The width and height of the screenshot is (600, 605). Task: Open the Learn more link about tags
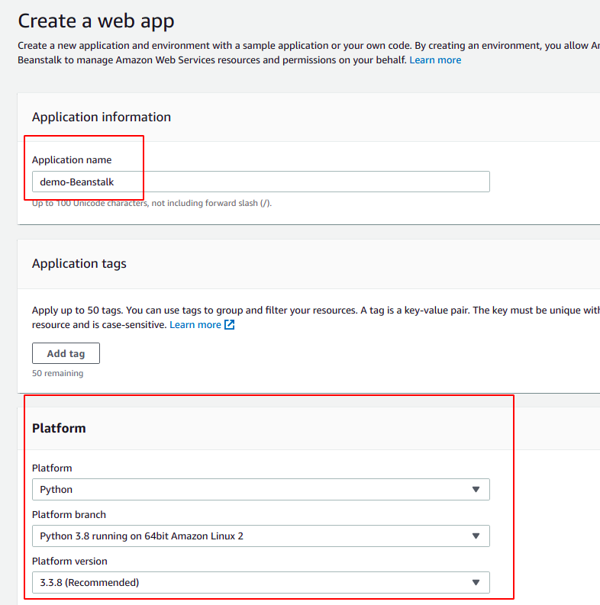pos(195,325)
